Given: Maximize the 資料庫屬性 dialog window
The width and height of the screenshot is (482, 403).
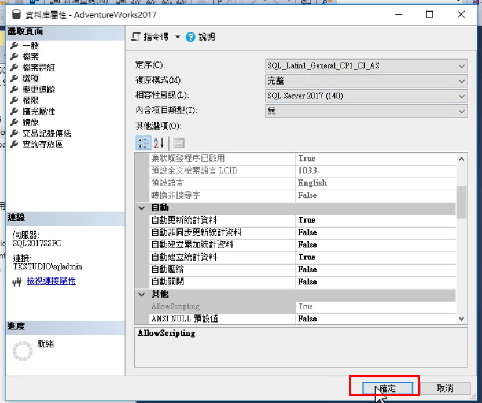Looking at the screenshot, I should pyautogui.click(x=429, y=14).
